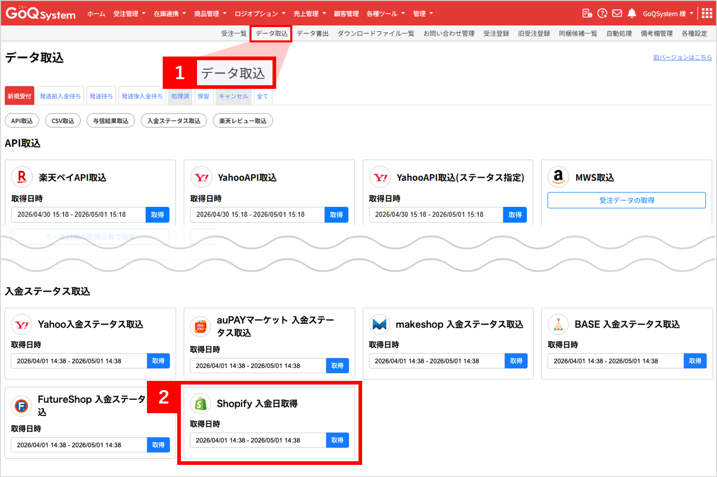Expand the ロジオプション menu
This screenshot has height=477, width=717.
(260, 14)
